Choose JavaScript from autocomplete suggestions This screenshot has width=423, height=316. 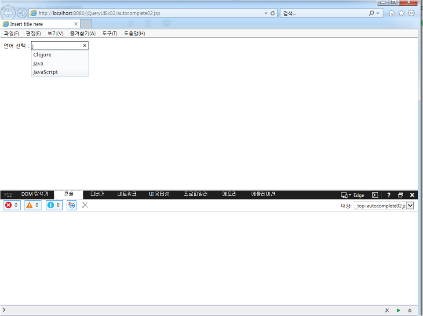pos(60,72)
